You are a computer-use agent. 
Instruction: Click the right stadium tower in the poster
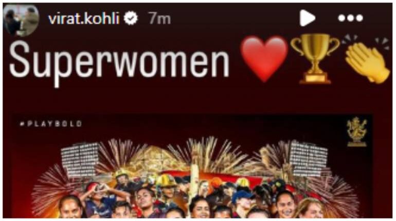tap(309, 158)
